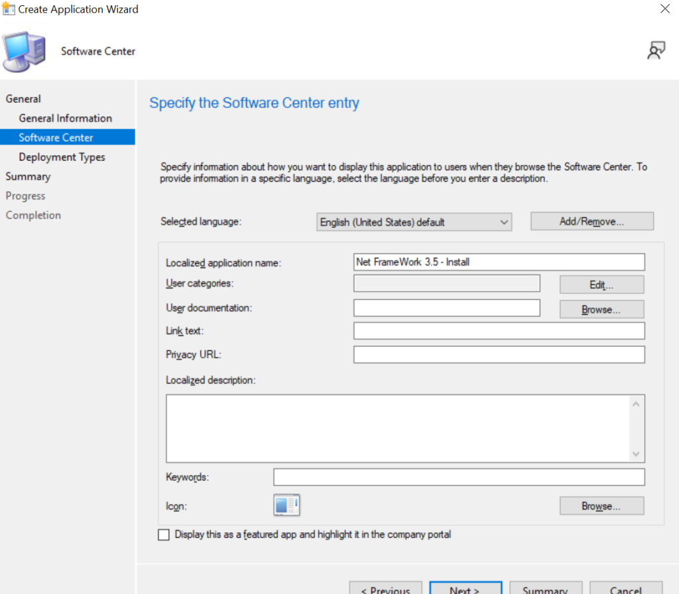Screen dimensions: 679x594
Task: Browse for an application icon
Action: tap(601, 506)
